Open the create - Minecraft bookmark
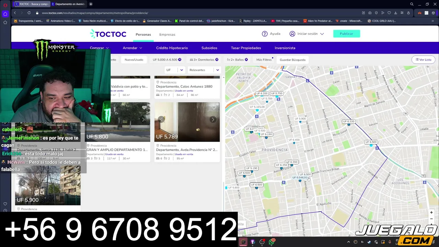The width and height of the screenshot is (439, 247). tap(348, 21)
